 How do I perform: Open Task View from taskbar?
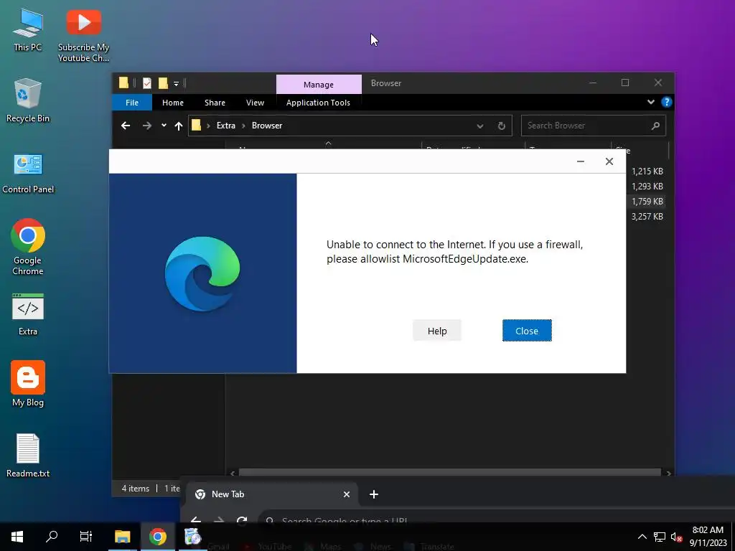[x=86, y=537]
